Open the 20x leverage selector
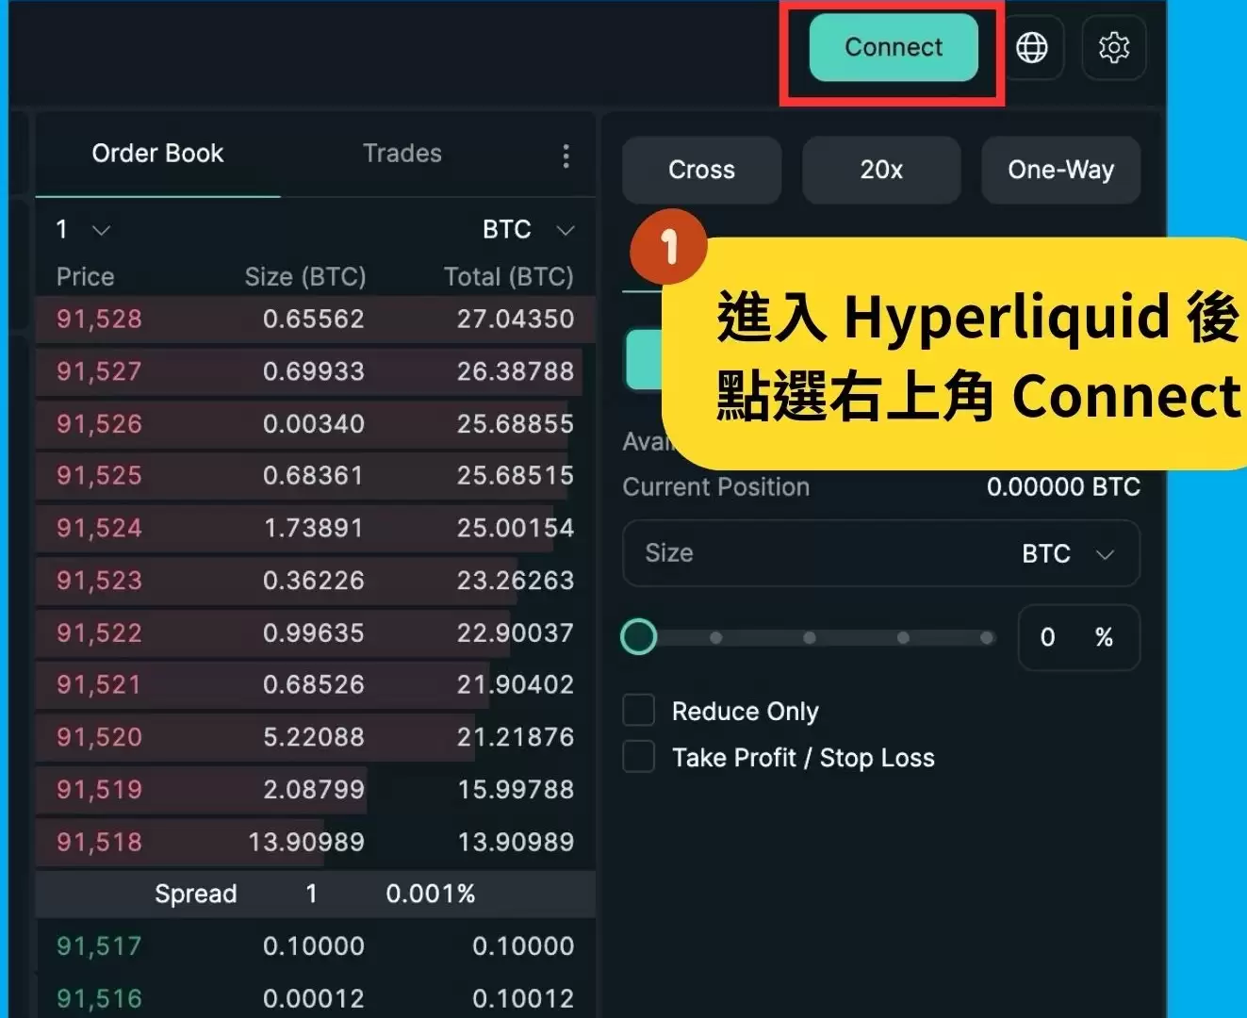1247x1018 pixels. (x=881, y=171)
